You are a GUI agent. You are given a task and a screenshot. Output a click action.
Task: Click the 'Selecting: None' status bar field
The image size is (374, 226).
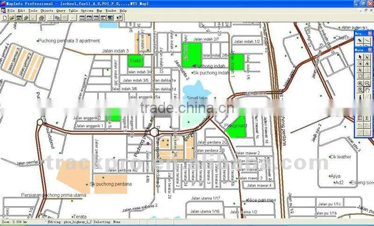coord(107,222)
